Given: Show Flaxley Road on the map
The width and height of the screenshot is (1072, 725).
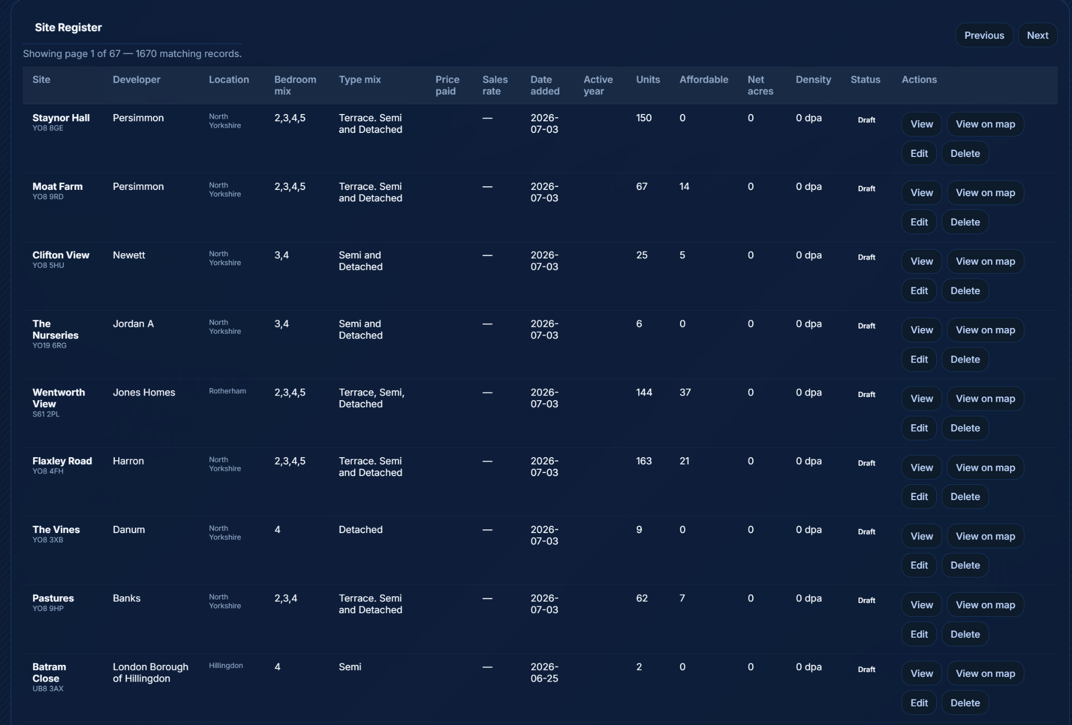Looking at the screenshot, I should click(985, 467).
